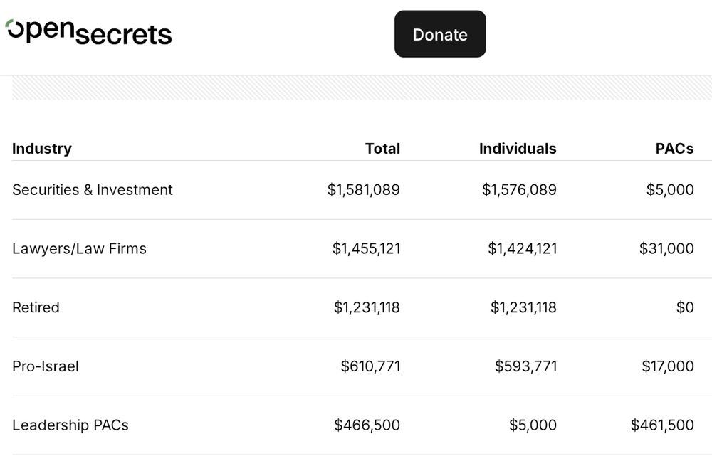Click the $610,771 Pro-Israel total amount
712x466 pixels.
click(370, 366)
